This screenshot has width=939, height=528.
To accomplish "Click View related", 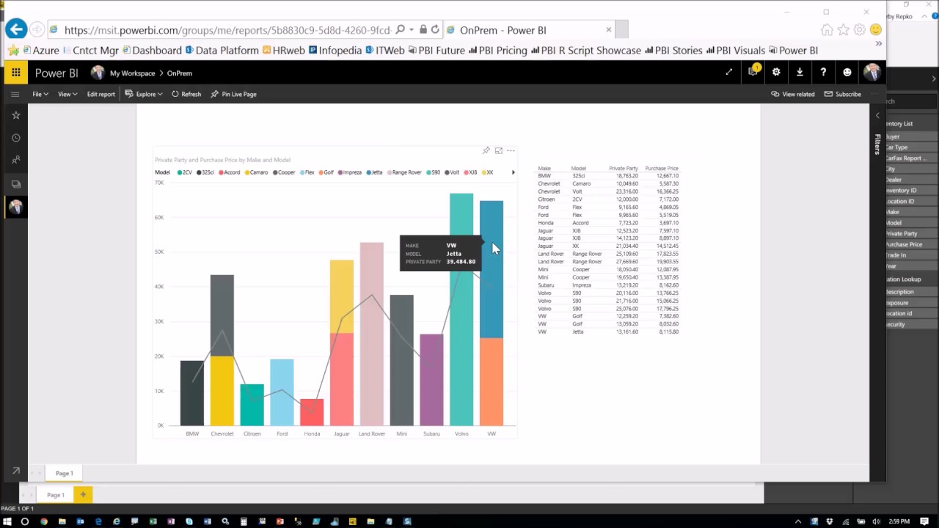I will tap(792, 94).
